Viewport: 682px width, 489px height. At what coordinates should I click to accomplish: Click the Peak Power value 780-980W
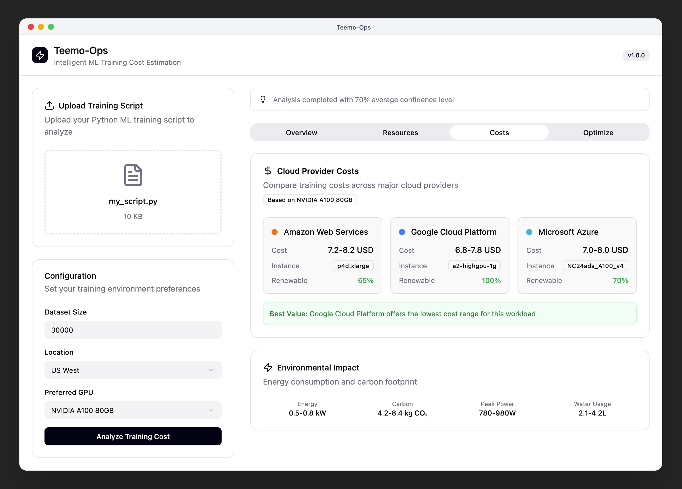[497, 413]
